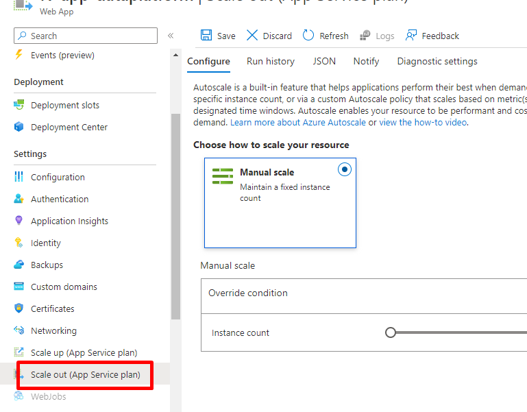This screenshot has height=412, width=527.
Task: Open the JSON tab
Action: point(324,61)
